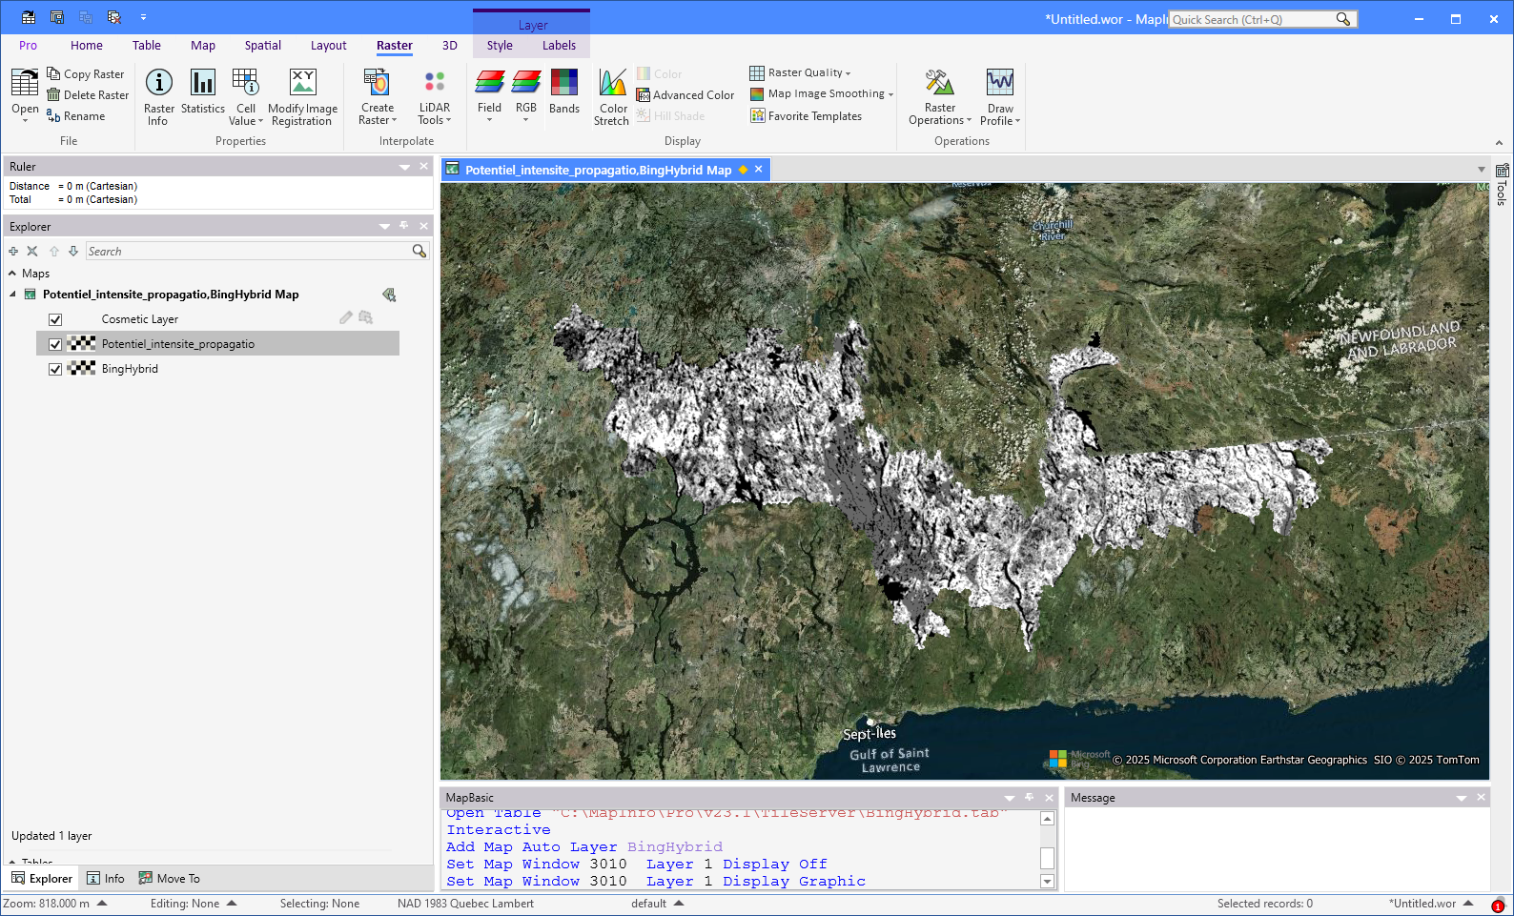Uncheck the Cosmetic Layer checkbox
Viewport: 1514px width, 916px height.
[x=55, y=319]
